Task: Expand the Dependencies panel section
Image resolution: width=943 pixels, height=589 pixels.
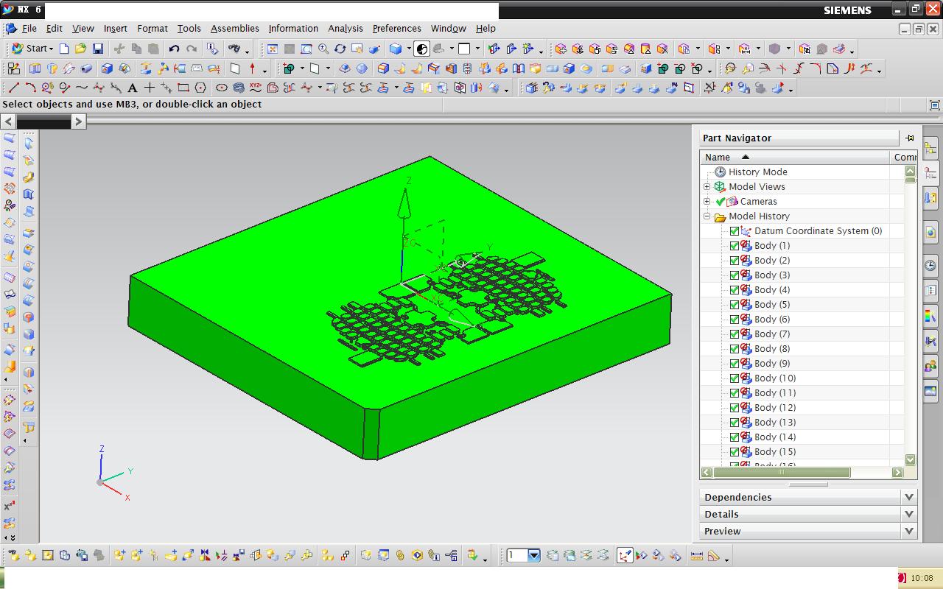Action: (x=908, y=497)
